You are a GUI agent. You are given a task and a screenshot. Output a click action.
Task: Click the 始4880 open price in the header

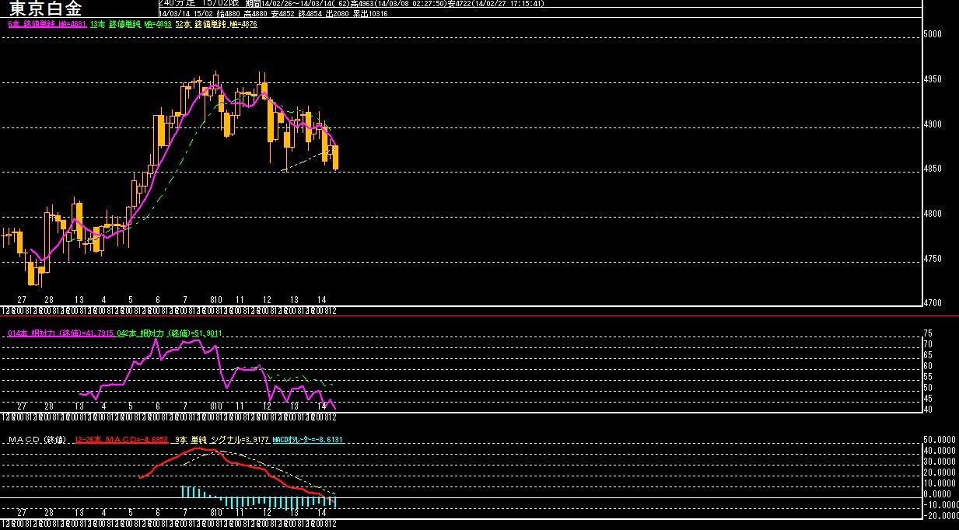229,14
